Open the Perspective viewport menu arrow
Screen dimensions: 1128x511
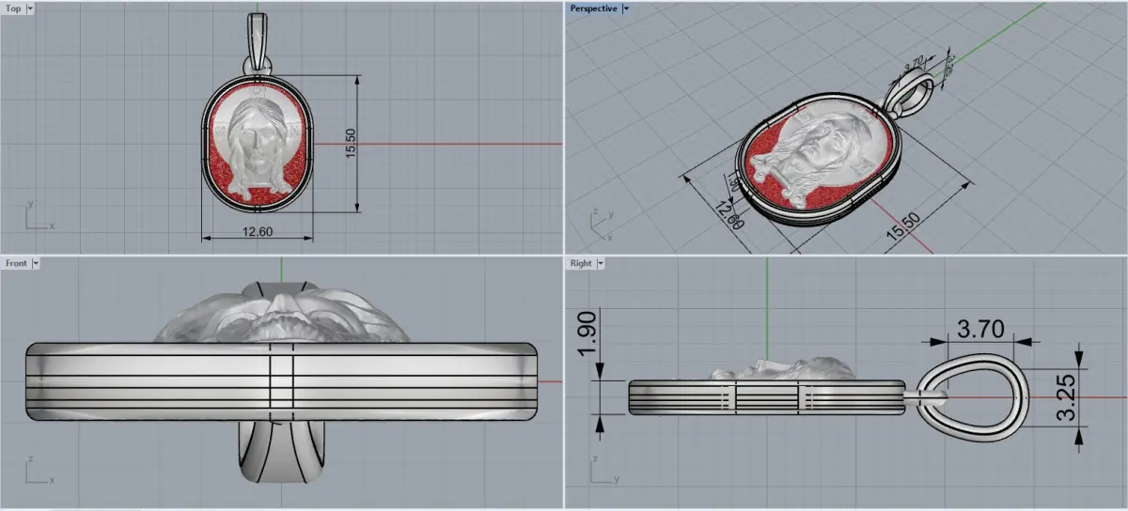[626, 8]
